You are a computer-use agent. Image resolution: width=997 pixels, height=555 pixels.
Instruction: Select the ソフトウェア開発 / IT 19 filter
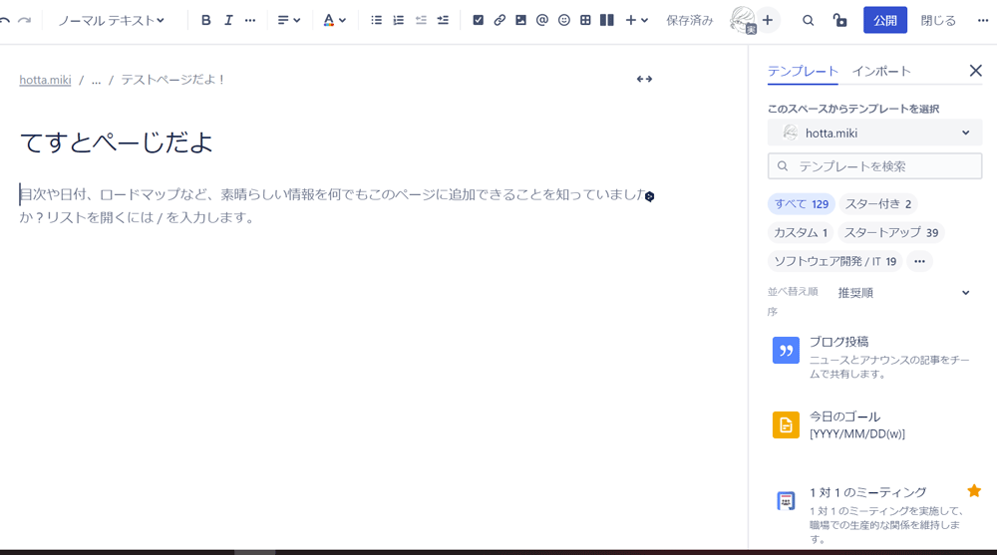tap(834, 261)
